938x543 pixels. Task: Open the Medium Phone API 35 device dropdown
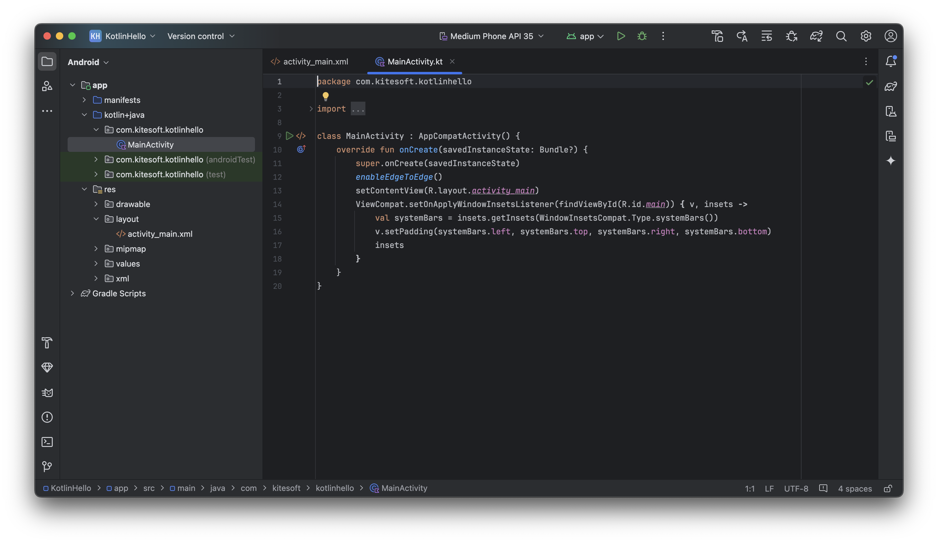[491, 36]
